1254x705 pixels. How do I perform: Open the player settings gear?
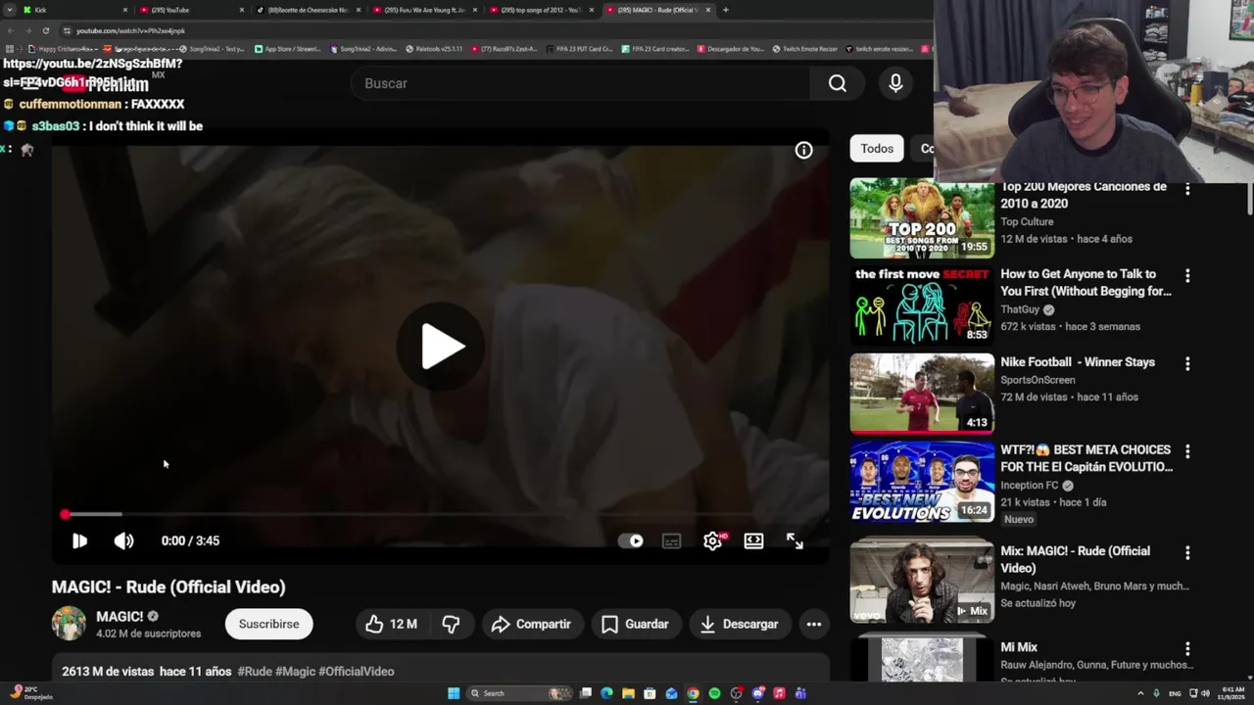click(x=712, y=540)
